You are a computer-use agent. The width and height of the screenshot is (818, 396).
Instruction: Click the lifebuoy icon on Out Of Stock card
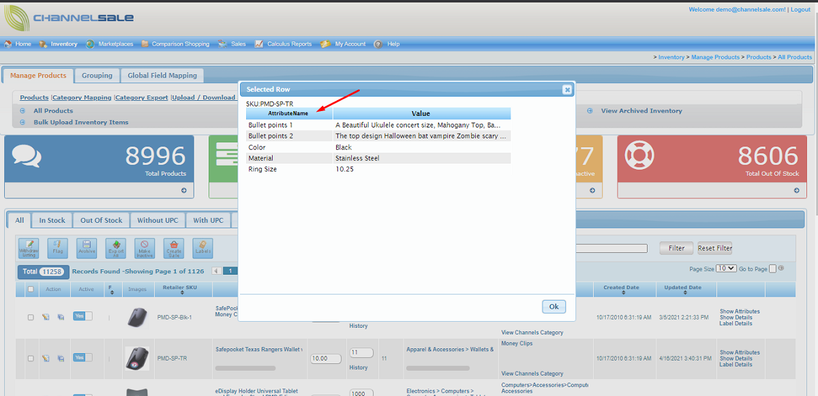(640, 155)
